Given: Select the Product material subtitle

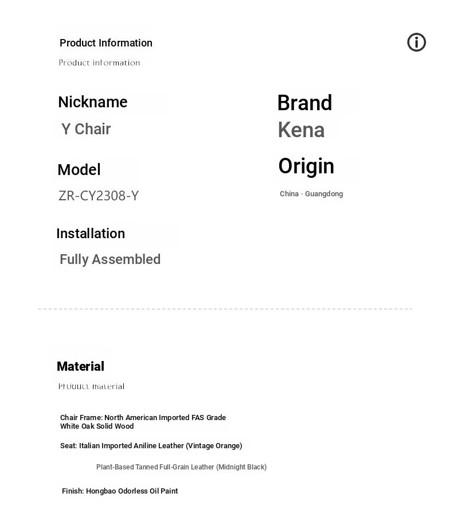Looking at the screenshot, I should [91, 386].
